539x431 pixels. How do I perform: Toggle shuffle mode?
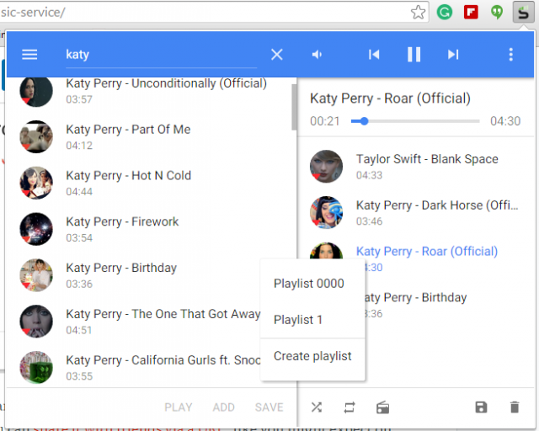(x=316, y=407)
